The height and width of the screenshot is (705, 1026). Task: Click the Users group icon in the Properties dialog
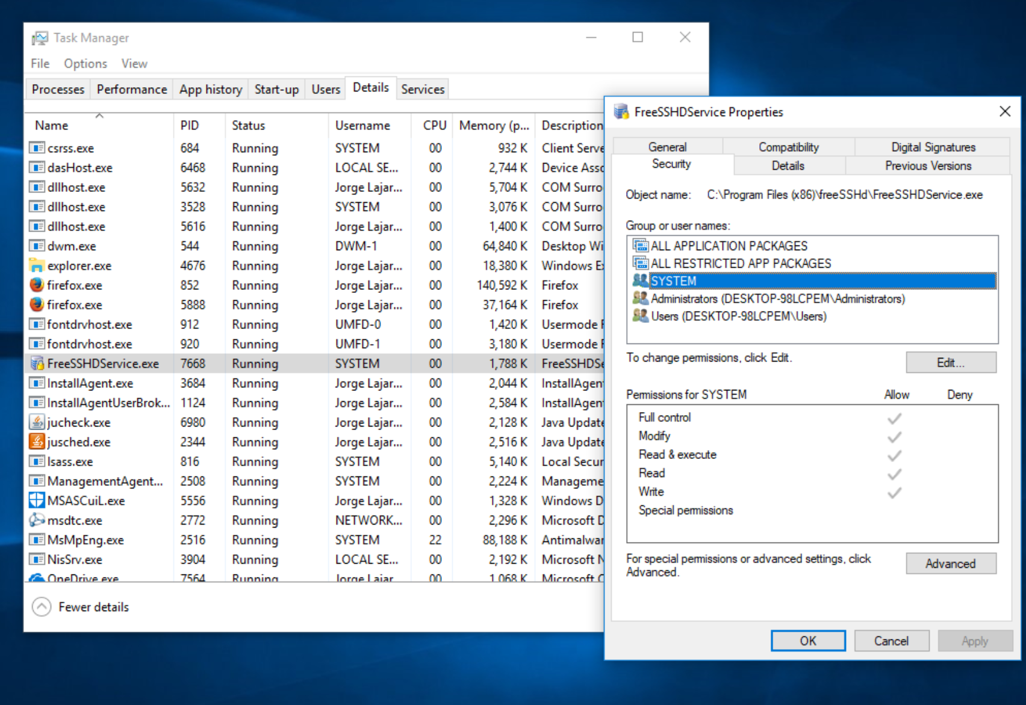point(641,315)
